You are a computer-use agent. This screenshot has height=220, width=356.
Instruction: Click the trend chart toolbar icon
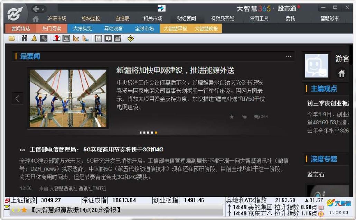[x=118, y=38]
